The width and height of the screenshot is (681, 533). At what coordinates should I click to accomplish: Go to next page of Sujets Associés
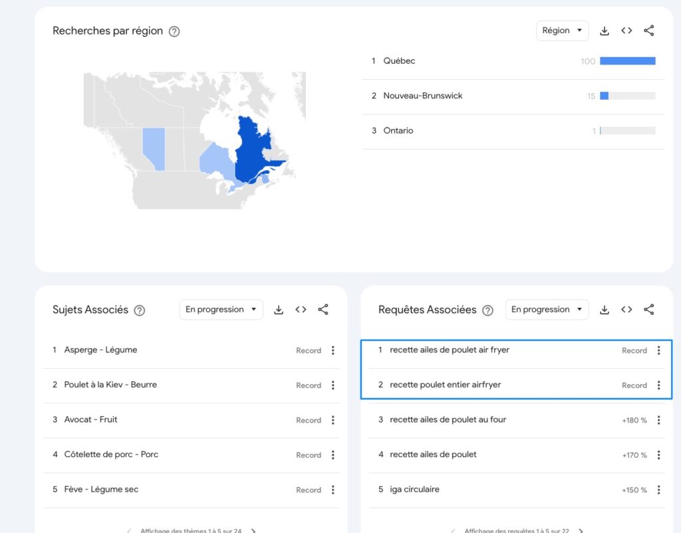point(253,530)
